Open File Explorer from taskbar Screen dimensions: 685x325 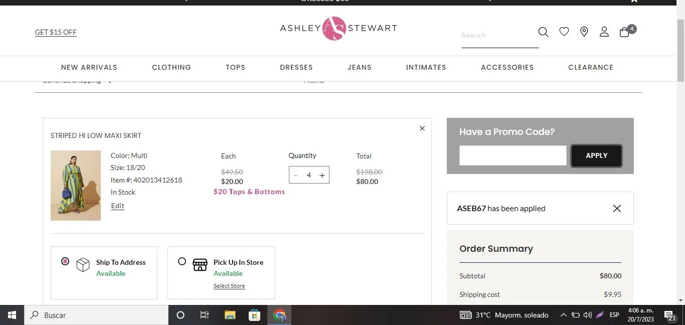click(x=230, y=315)
